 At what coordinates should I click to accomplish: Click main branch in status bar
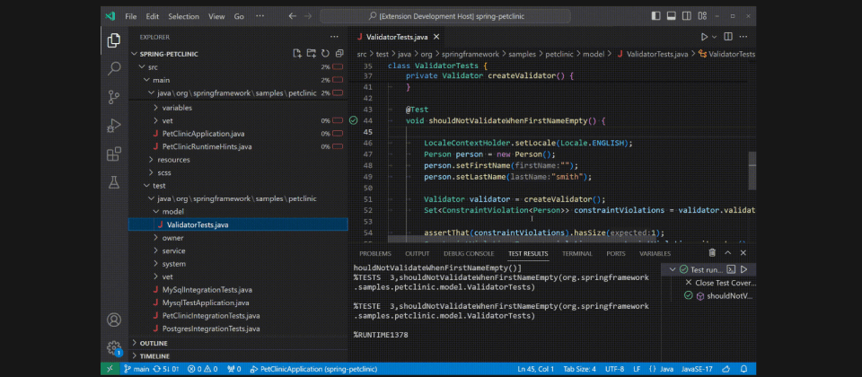pyautogui.click(x=136, y=369)
